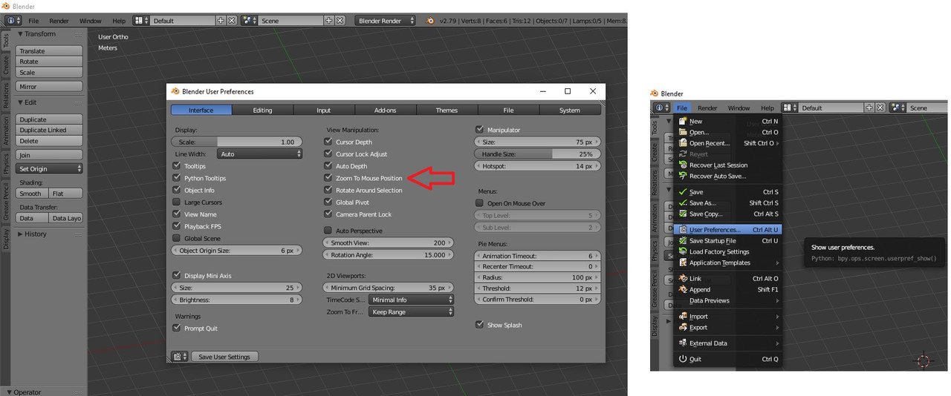The height and width of the screenshot is (396, 951).
Task: Switch to the Add-ons preferences tab
Action: (385, 110)
